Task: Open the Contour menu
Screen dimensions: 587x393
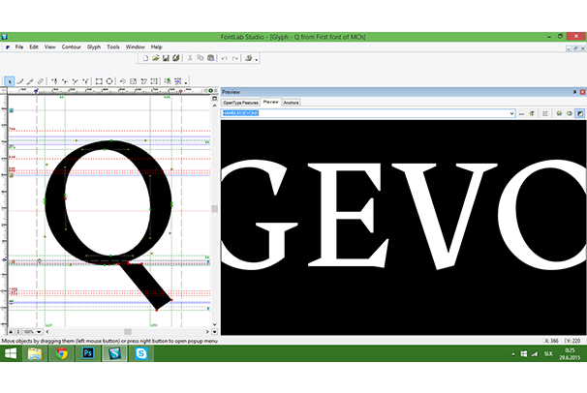Action: [71, 46]
